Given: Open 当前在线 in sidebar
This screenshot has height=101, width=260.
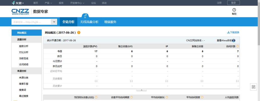Looking at the screenshot, I should pos(24,58).
